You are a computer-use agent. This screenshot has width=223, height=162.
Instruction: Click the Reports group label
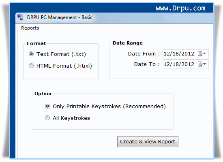click(30, 28)
